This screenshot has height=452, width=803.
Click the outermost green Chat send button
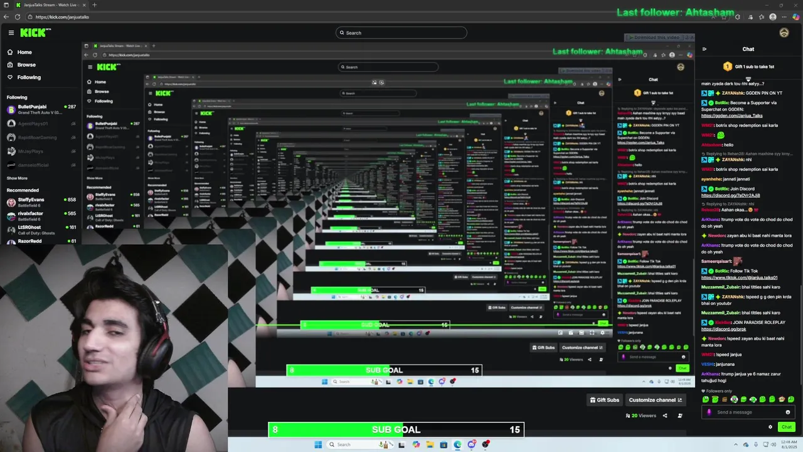786,427
